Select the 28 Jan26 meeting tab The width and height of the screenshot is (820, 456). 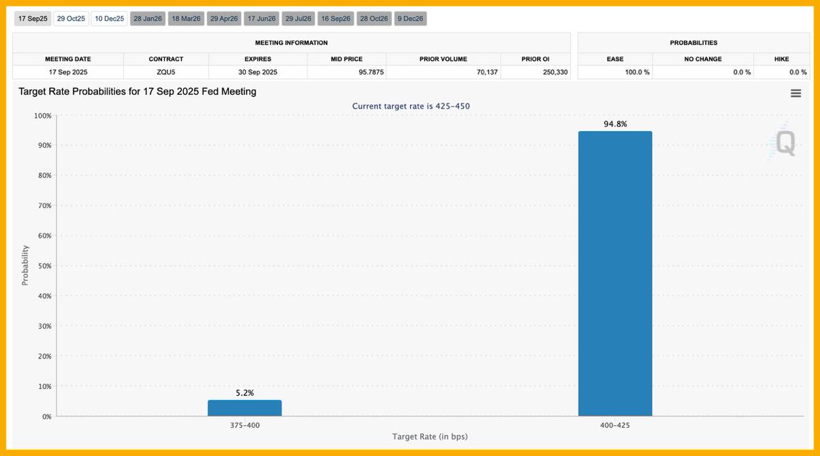pyautogui.click(x=147, y=18)
